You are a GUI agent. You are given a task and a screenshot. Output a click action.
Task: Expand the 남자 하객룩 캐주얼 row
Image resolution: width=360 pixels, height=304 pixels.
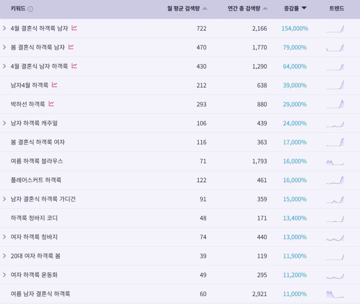click(x=4, y=123)
